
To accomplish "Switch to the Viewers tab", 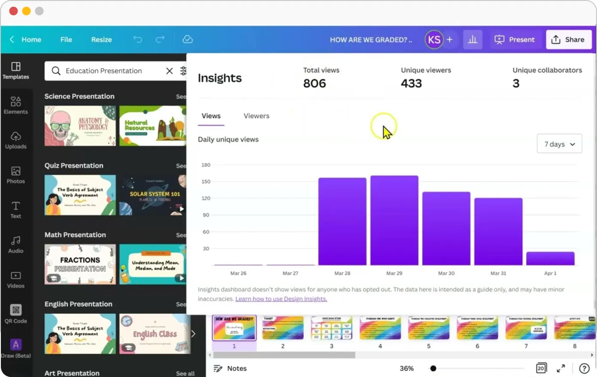I will pyautogui.click(x=256, y=116).
